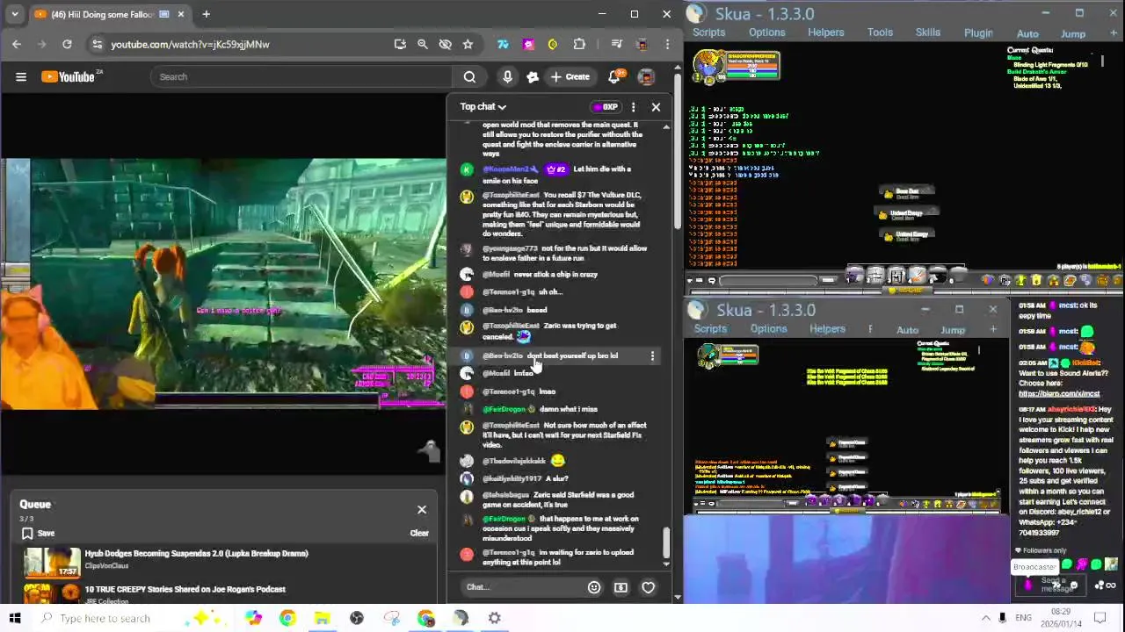Close the Queue panel
Image resolution: width=1125 pixels, height=632 pixels.
(x=422, y=509)
